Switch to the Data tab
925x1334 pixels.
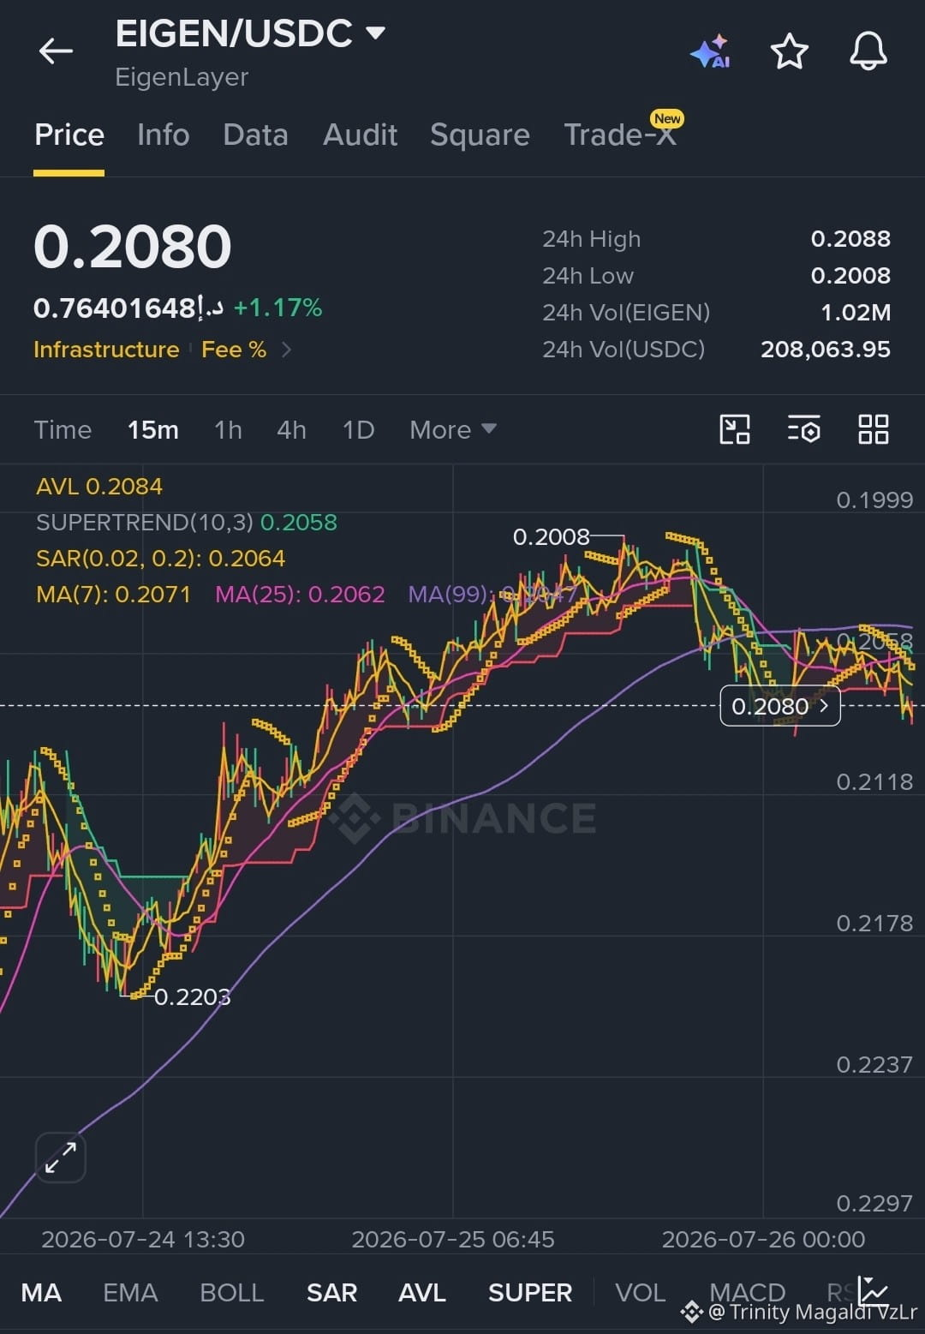click(x=255, y=135)
